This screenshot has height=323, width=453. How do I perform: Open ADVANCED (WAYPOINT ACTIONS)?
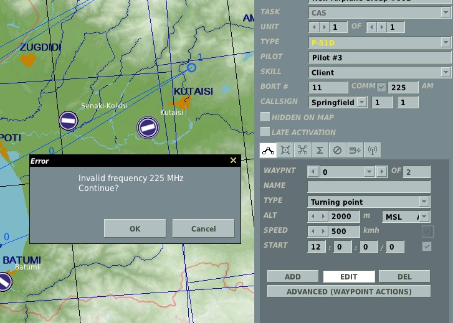pos(349,291)
